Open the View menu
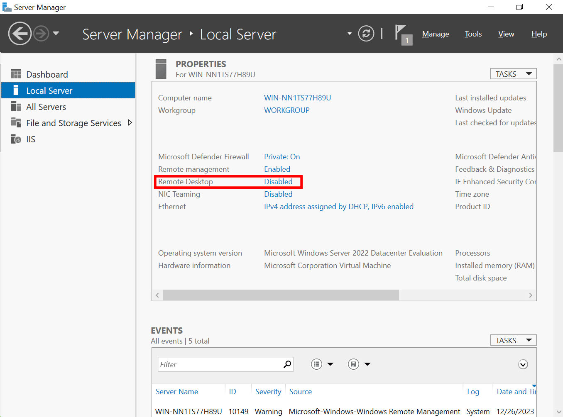Screen dimensions: 563x417 (x=506, y=34)
